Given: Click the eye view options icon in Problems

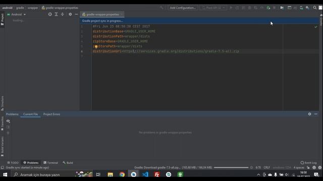Looking at the screenshot, I should 8,121.
